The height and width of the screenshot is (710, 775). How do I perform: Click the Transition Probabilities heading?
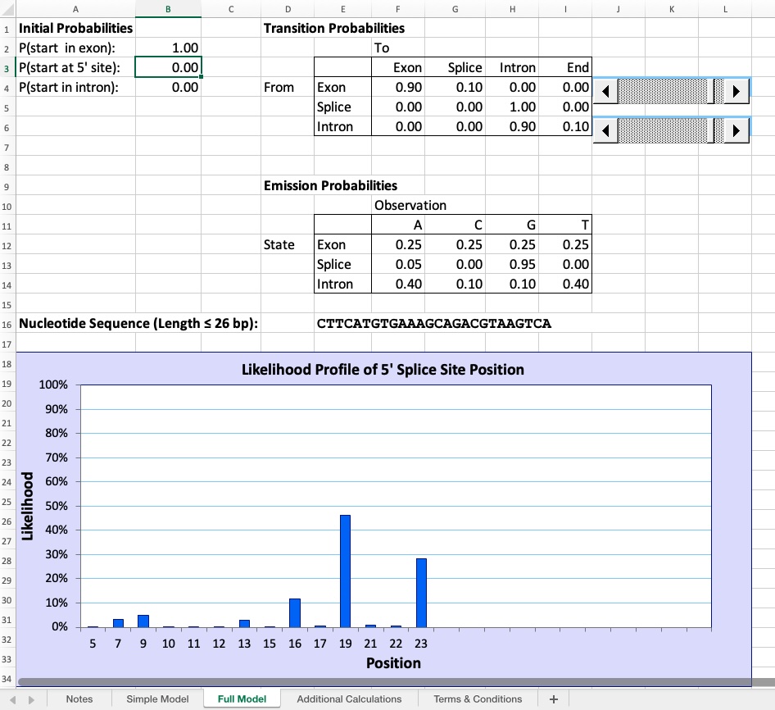coord(334,28)
